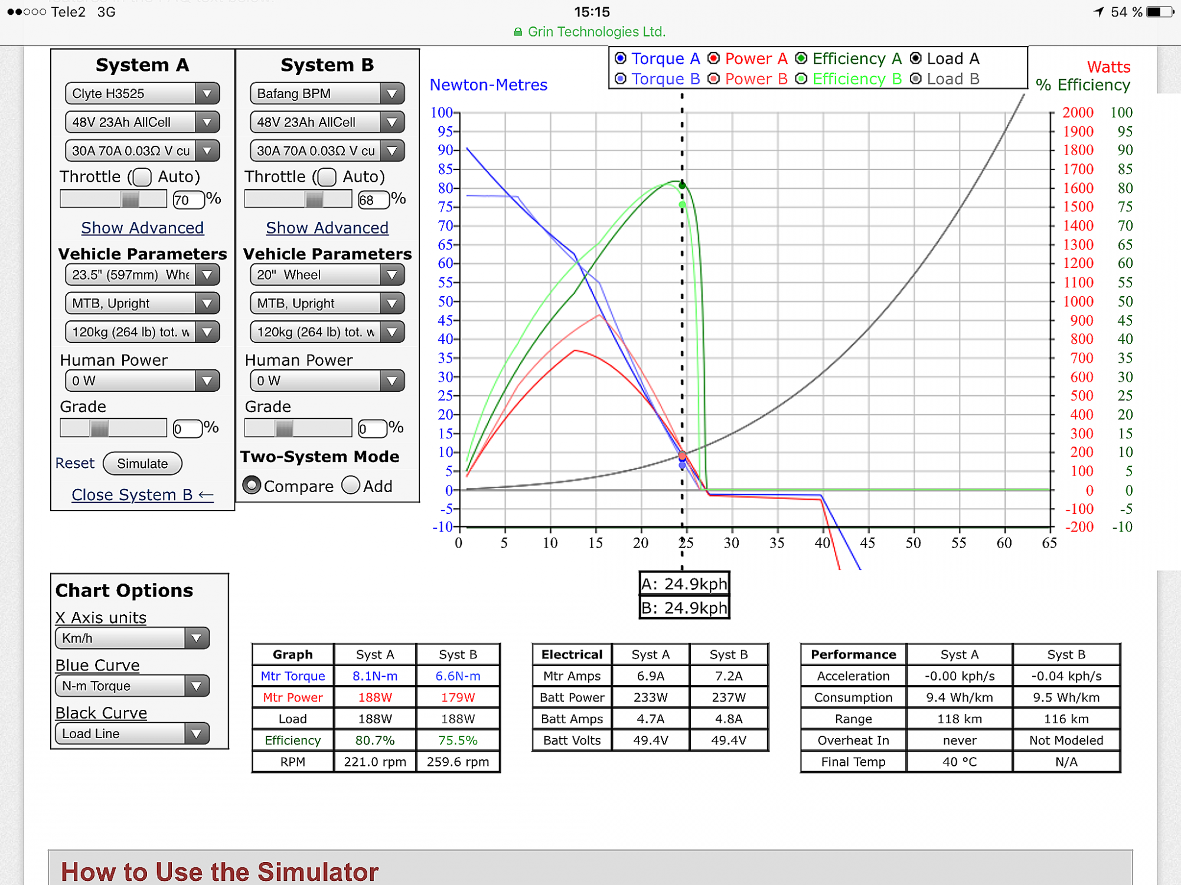Toggle the Torque A legend indicator

(620, 58)
